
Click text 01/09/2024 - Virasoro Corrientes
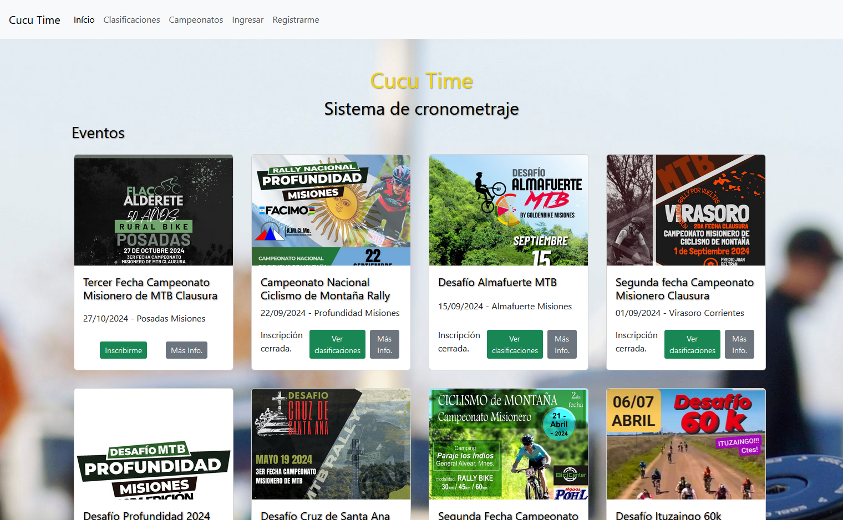pyautogui.click(x=680, y=313)
